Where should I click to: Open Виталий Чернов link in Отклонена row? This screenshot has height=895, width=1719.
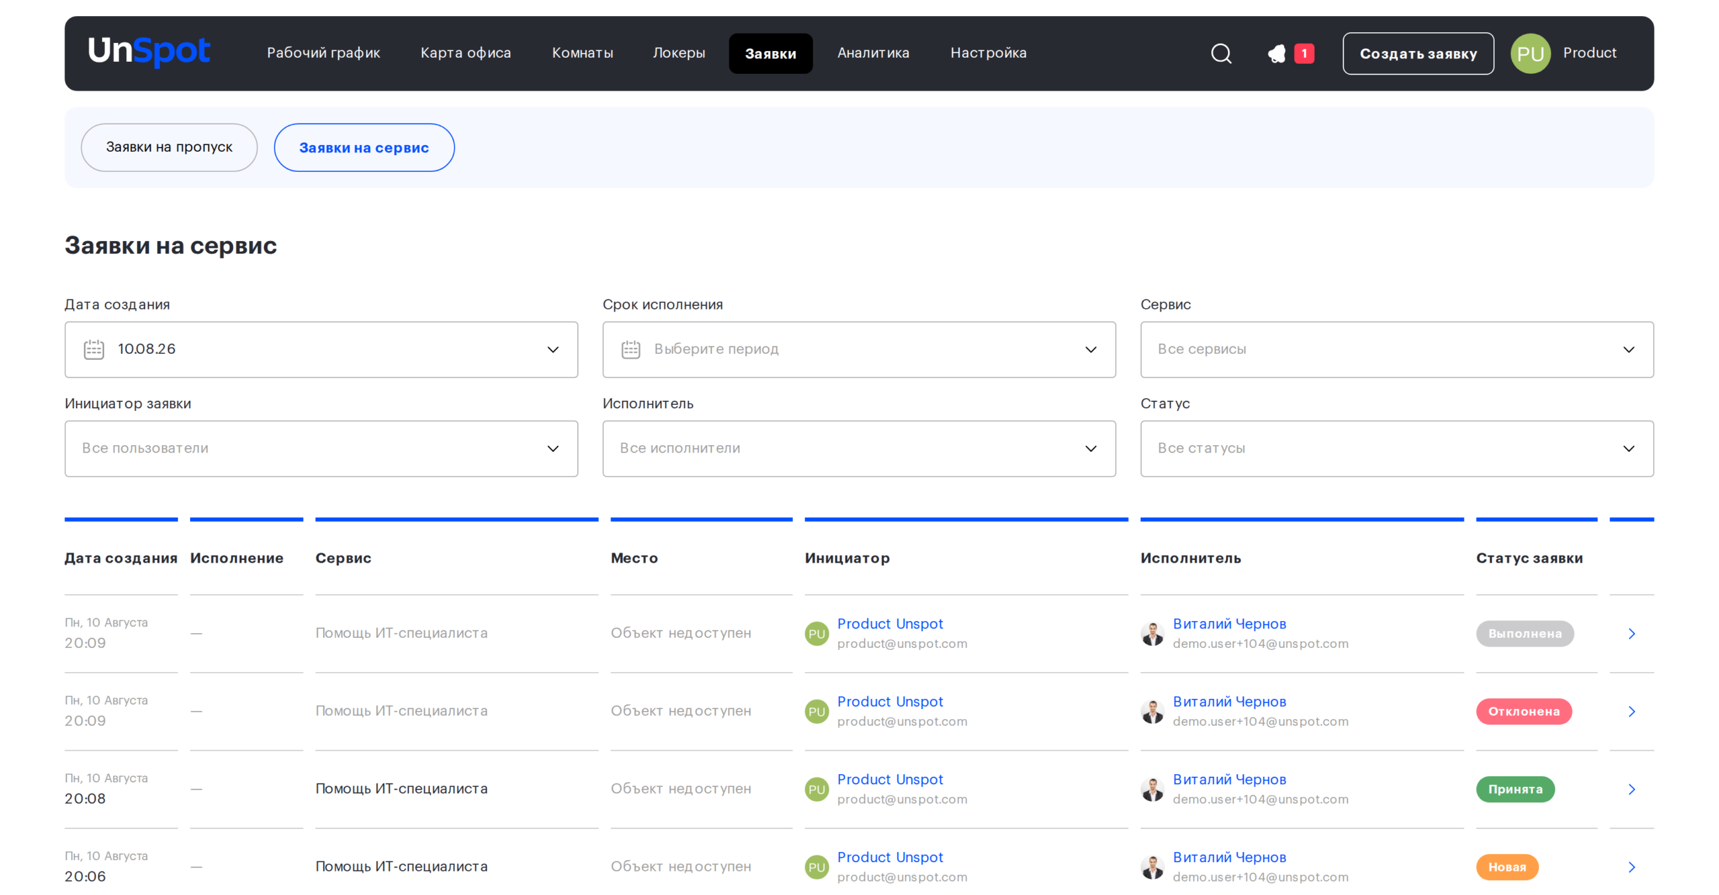point(1229,702)
